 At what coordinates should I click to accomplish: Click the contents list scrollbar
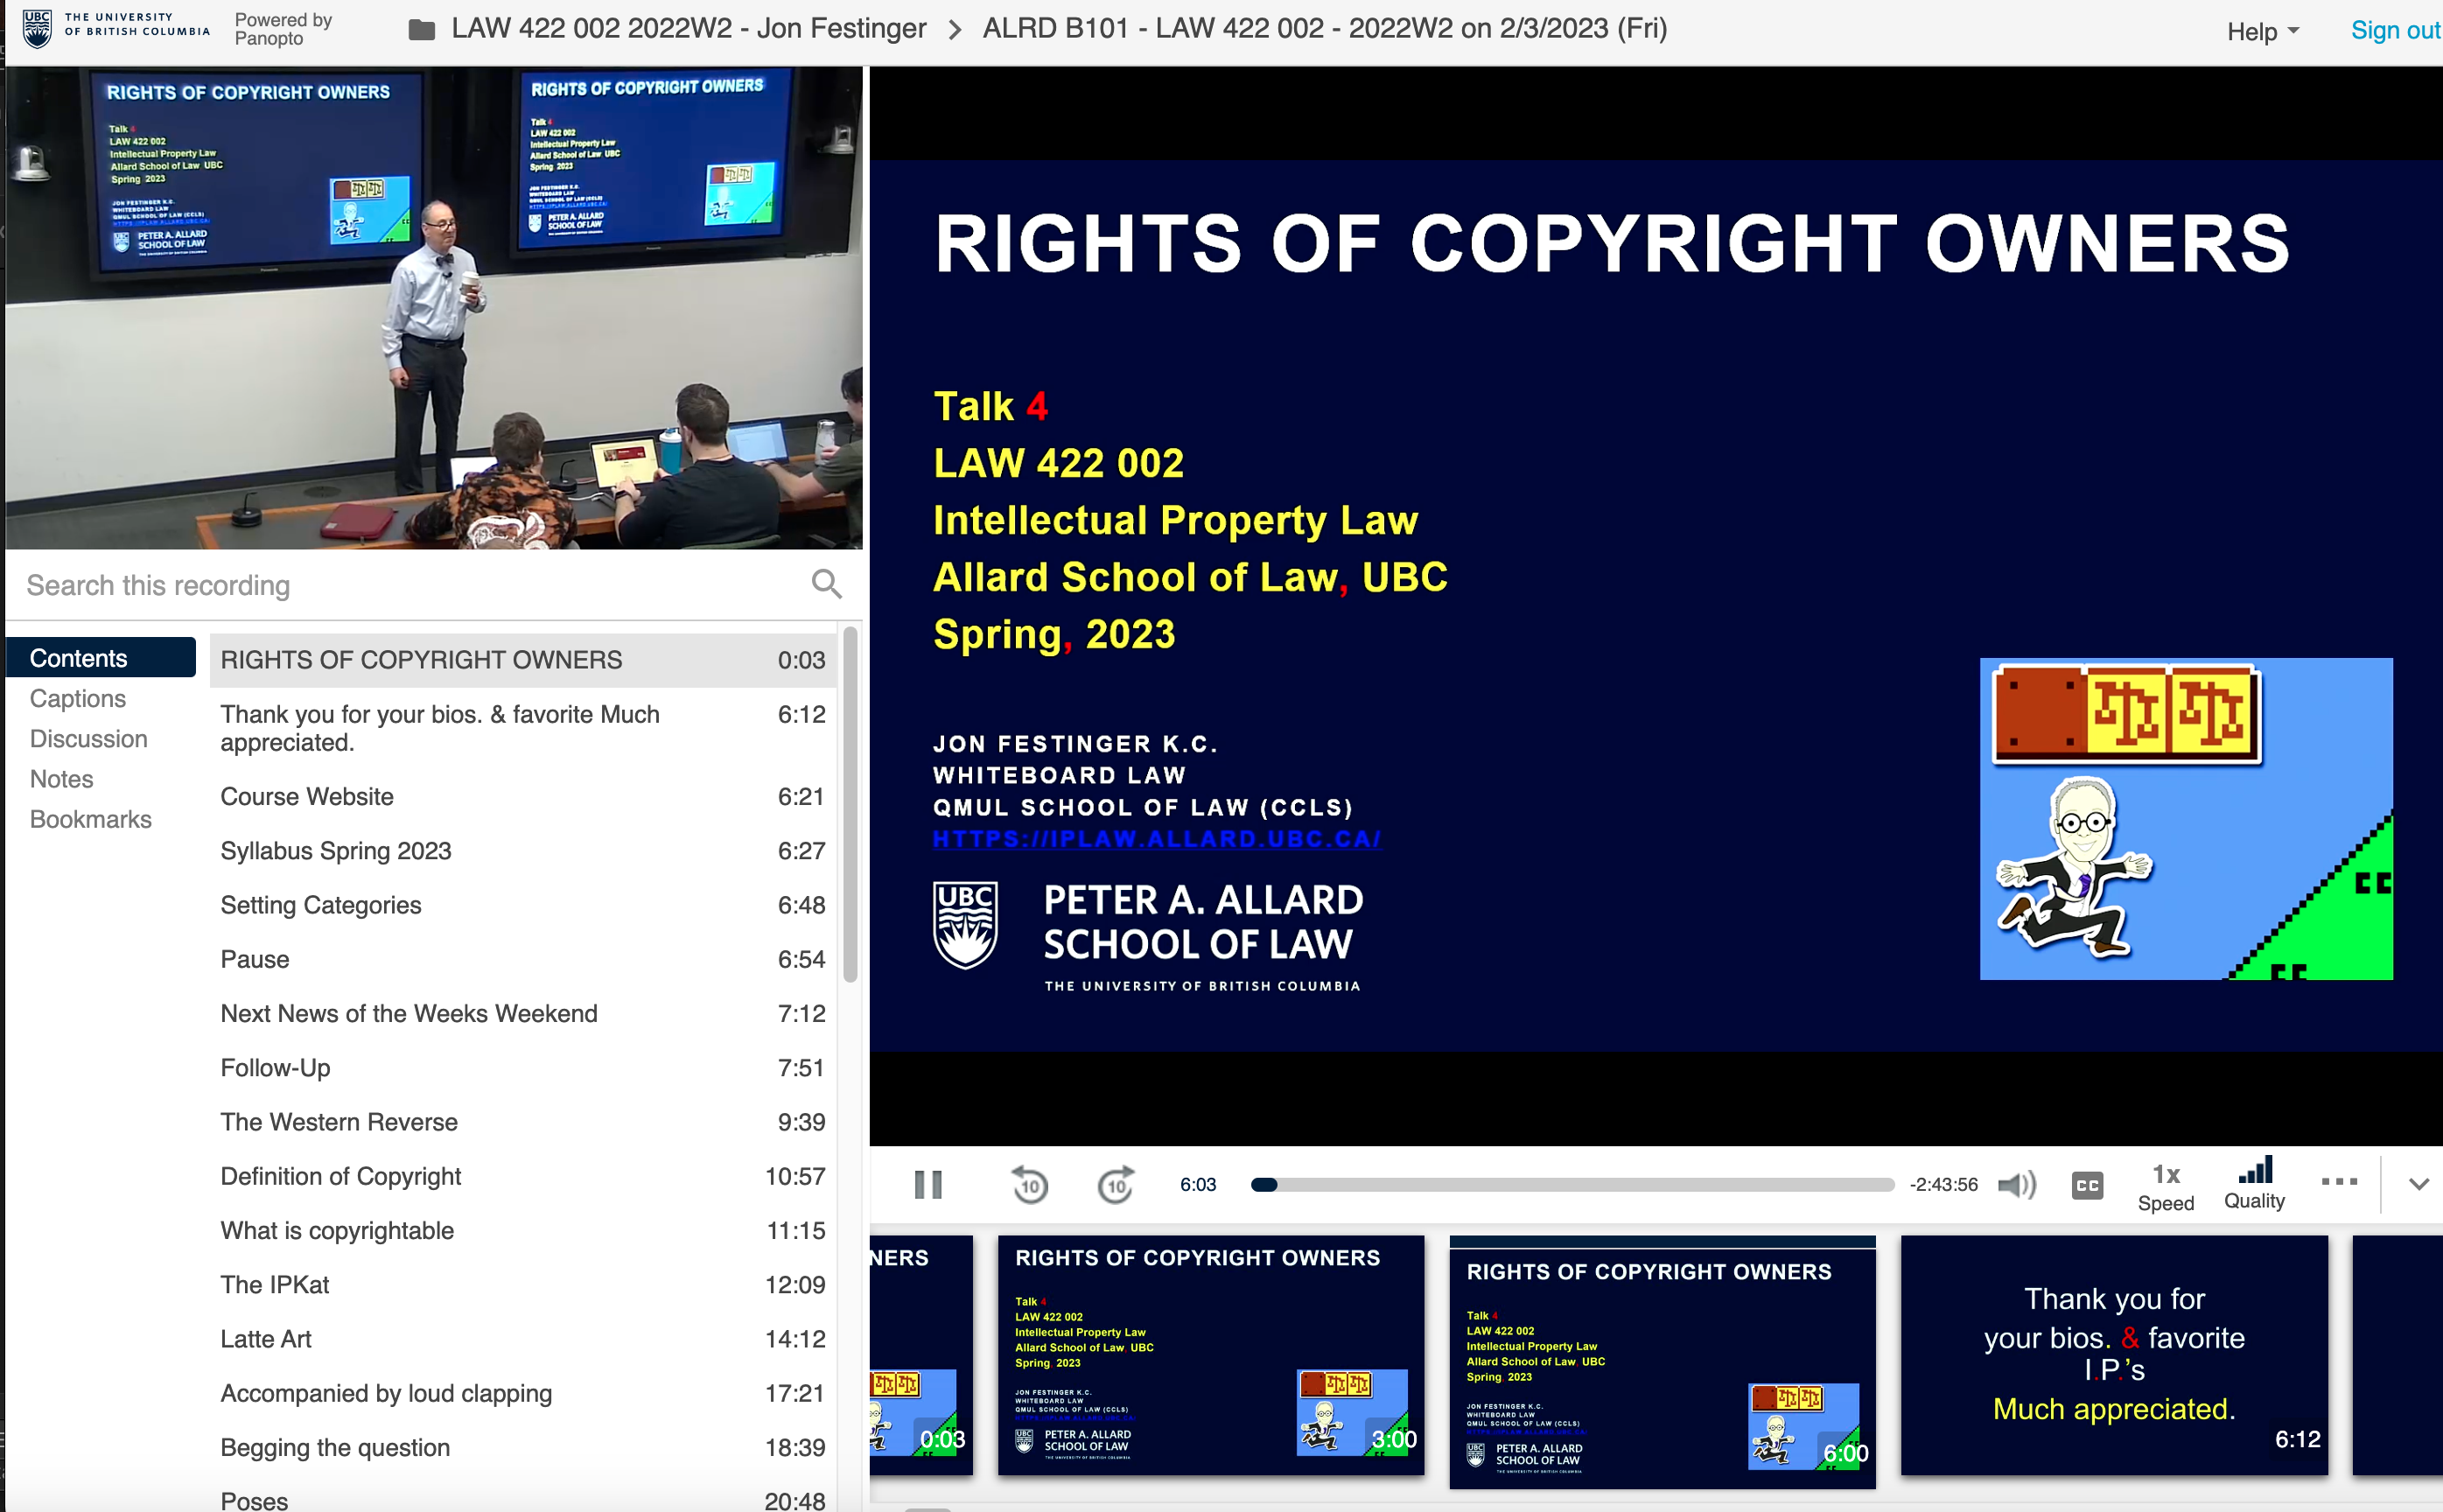[850, 805]
